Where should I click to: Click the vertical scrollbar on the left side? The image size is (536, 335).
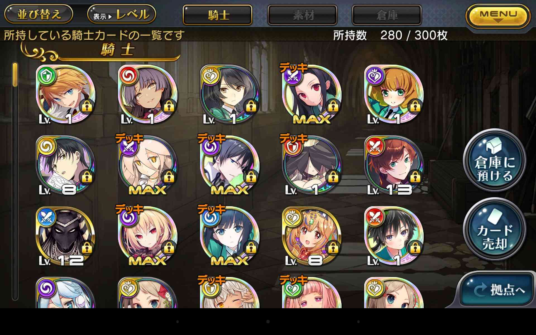coord(15,181)
